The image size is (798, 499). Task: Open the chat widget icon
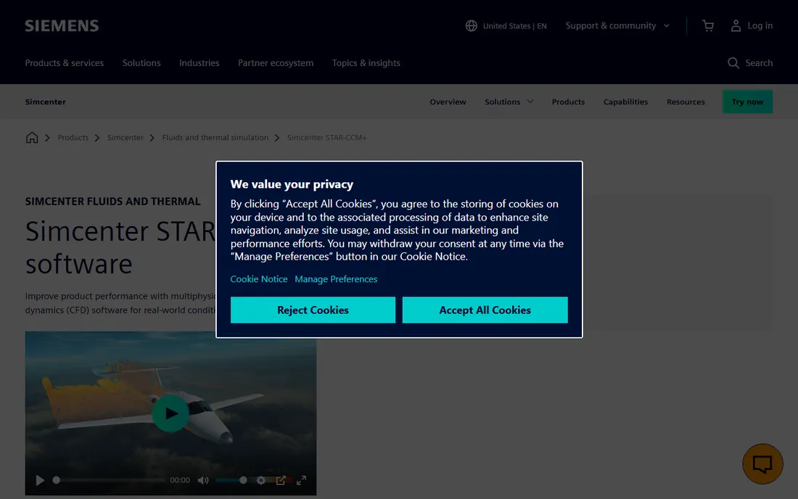[x=762, y=463]
